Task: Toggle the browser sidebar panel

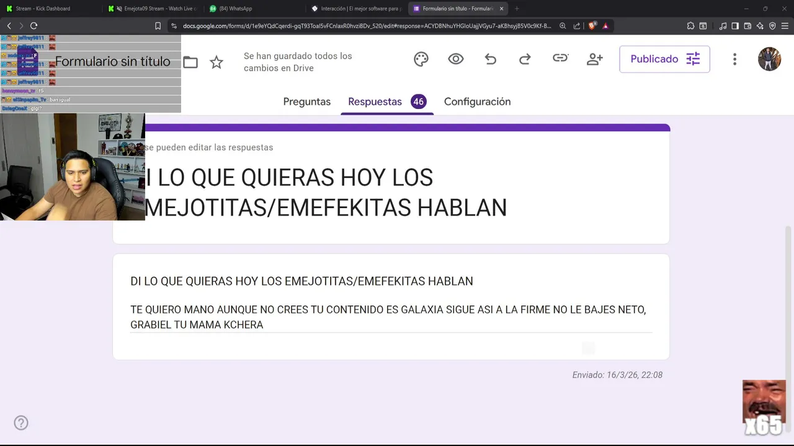Action: 735,26
